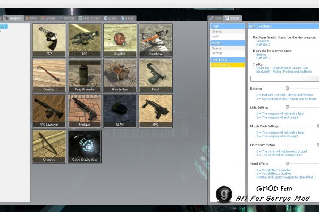The width and height of the screenshot is (319, 212).
Task: Click Undo under the User section
Action: pyautogui.click(x=228, y=36)
